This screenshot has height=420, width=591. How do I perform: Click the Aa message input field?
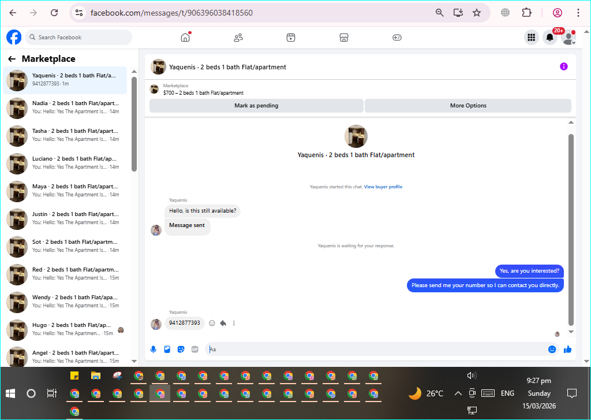[377, 350]
